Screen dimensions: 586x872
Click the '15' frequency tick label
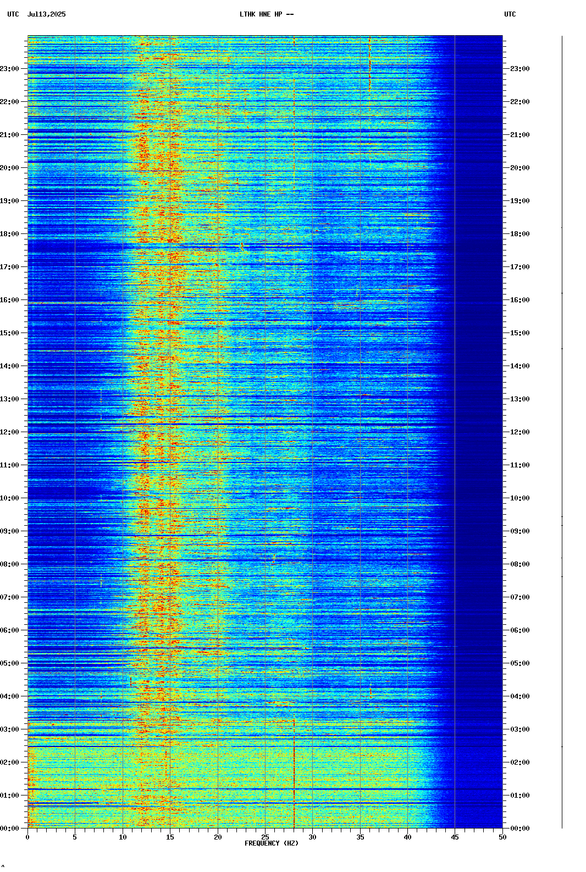coord(170,837)
